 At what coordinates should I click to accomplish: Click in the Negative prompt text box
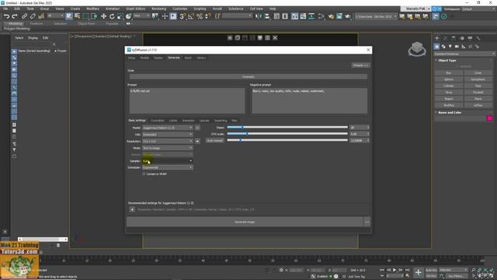[309, 100]
